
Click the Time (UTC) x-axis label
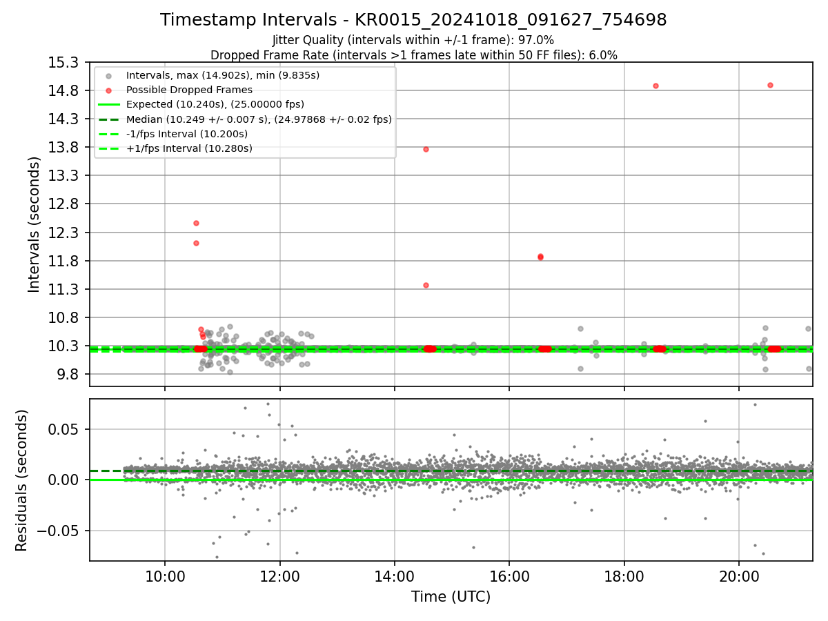[451, 597]
